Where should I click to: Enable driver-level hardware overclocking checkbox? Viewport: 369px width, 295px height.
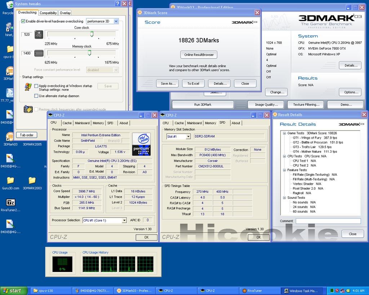coord(23,21)
